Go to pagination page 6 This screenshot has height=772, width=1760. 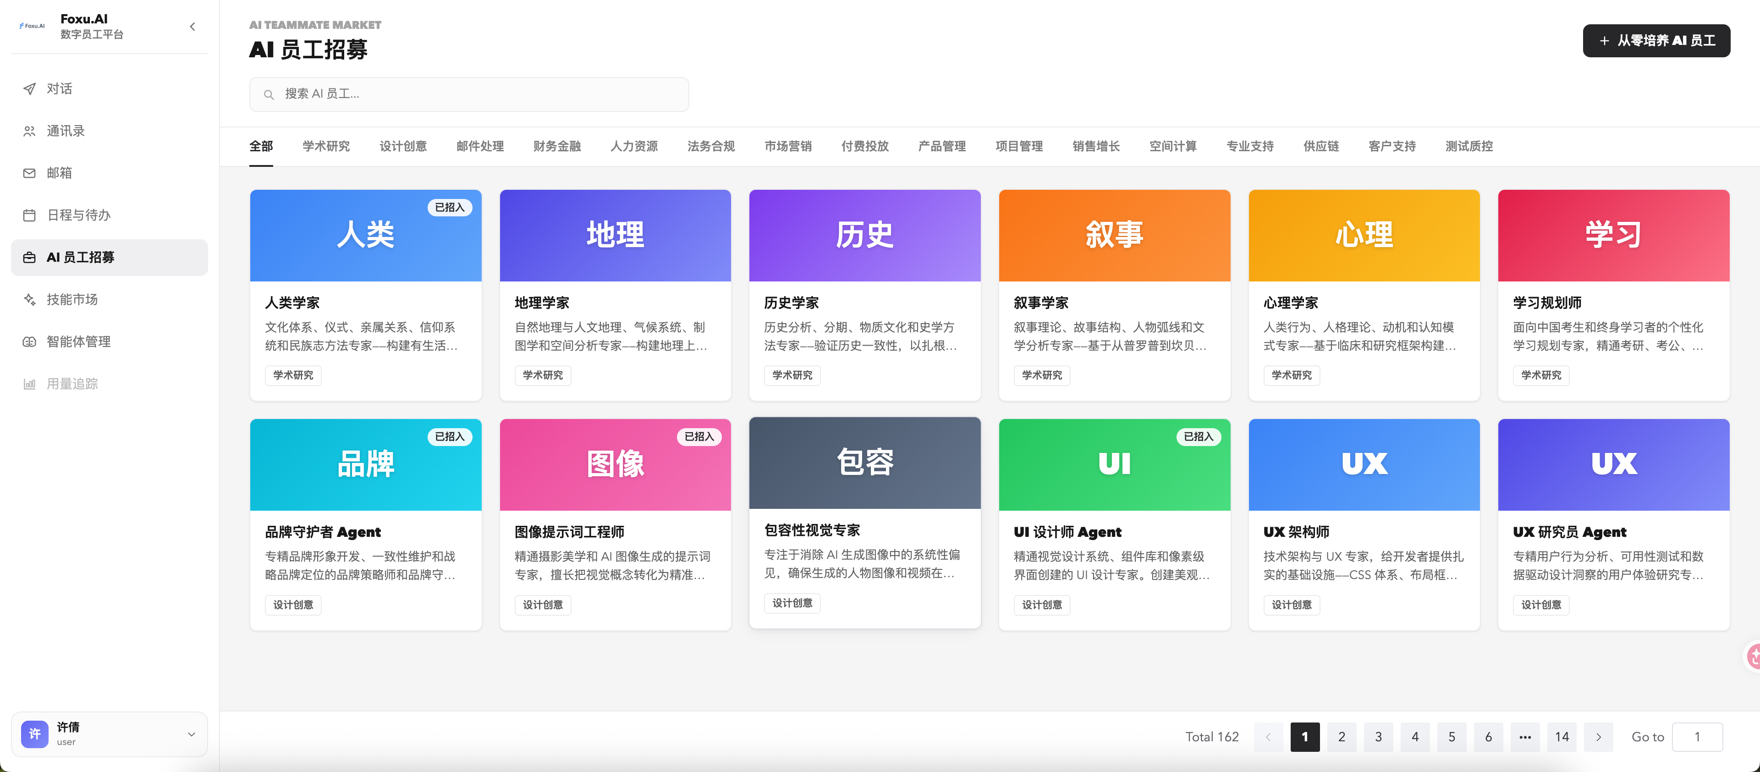click(1488, 737)
